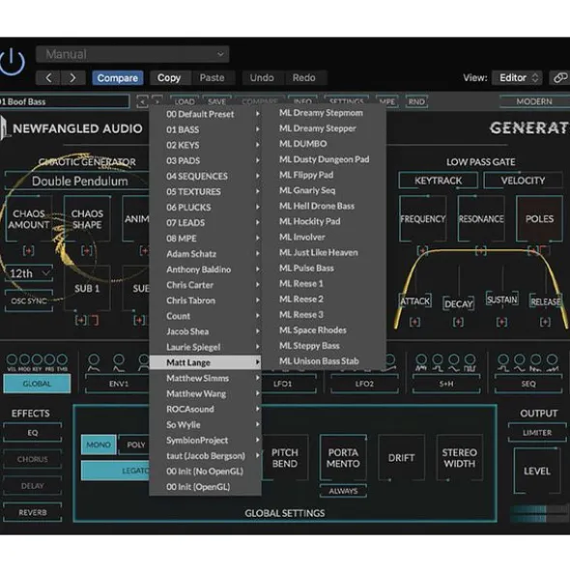
Task: Click the MODERN theme button
Action: (x=534, y=101)
